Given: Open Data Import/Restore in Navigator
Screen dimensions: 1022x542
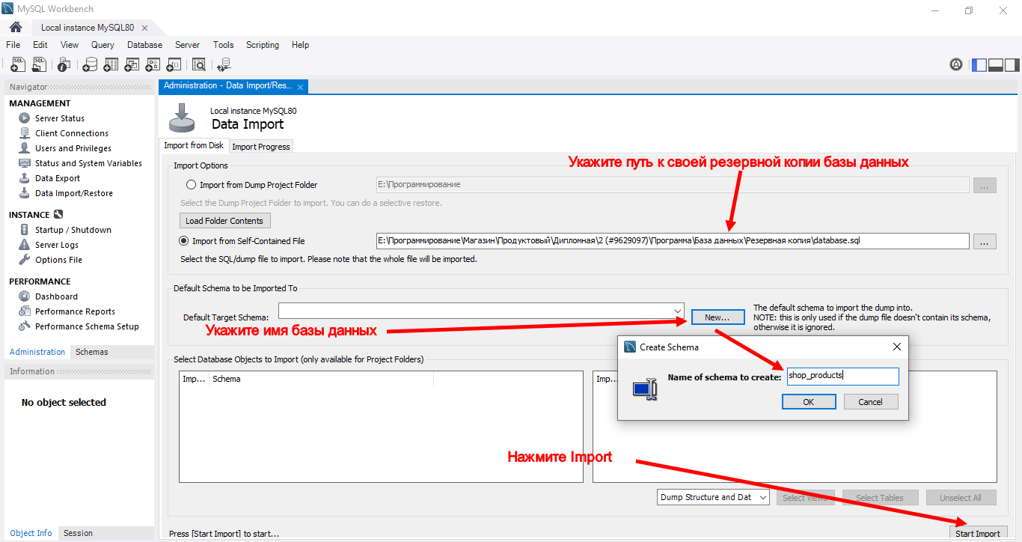Looking at the screenshot, I should [x=74, y=193].
